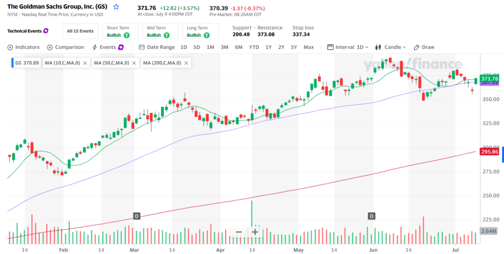This screenshot has width=504, height=254.
Task: Open Long Term Bullish outlook card
Action: [200, 31]
